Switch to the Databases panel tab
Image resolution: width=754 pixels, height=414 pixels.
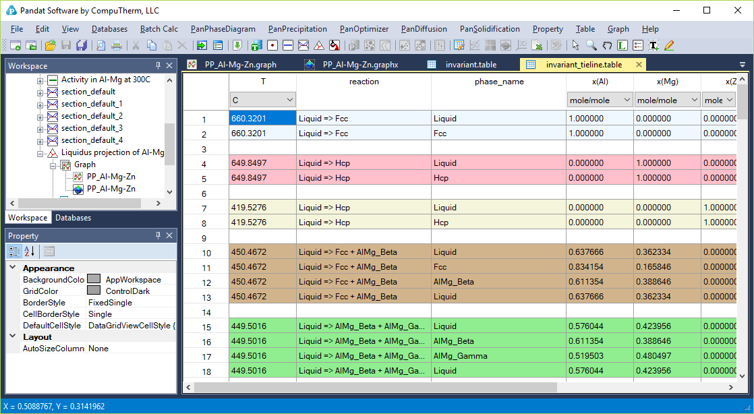click(73, 218)
